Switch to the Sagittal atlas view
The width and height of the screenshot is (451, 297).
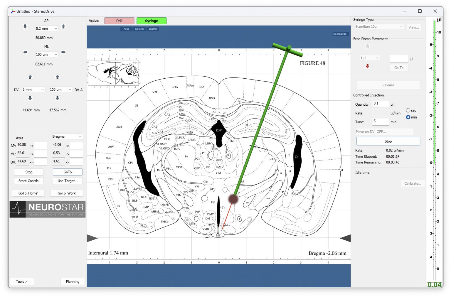[x=153, y=29]
